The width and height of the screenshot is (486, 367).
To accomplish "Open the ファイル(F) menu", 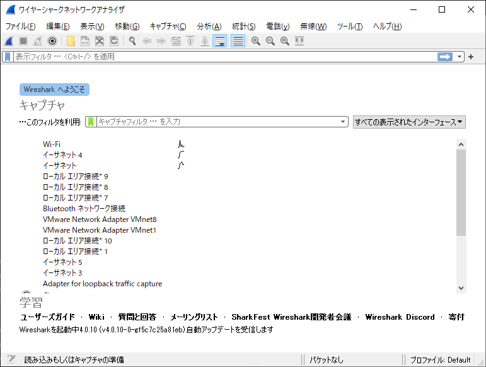I will pos(20,26).
